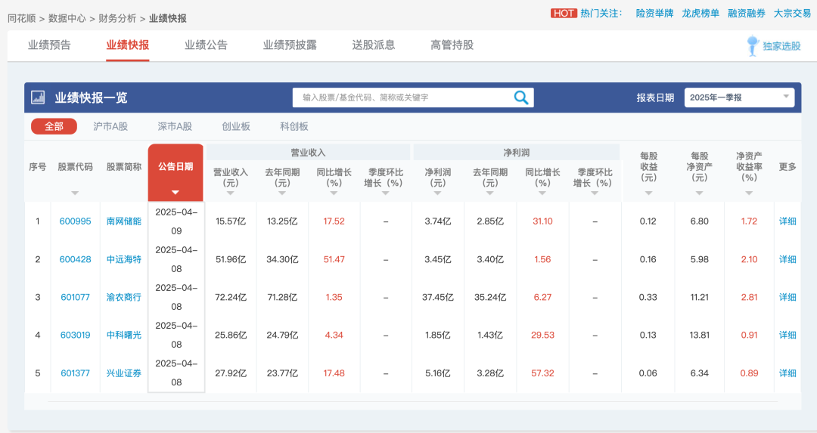Open the 大宗交易 hot link
817x433 pixels.
coord(792,13)
